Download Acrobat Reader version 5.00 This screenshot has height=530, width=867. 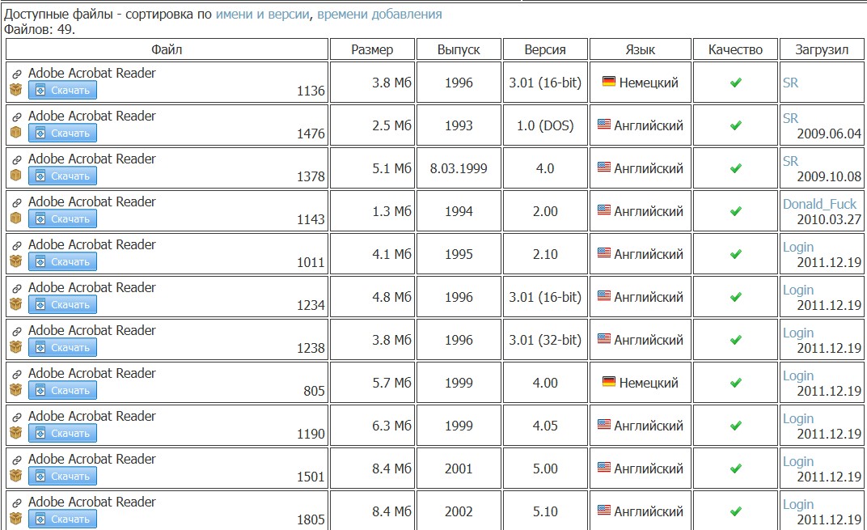[x=62, y=476]
